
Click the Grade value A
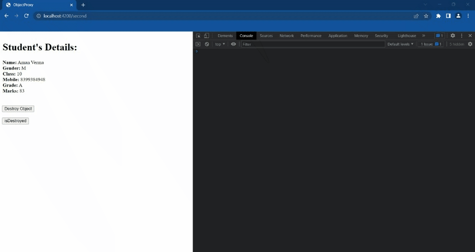tap(20, 86)
